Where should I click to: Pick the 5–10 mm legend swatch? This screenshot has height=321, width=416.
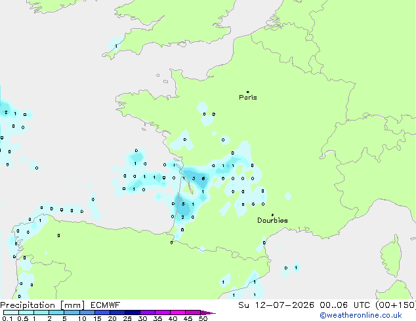pos(72,312)
